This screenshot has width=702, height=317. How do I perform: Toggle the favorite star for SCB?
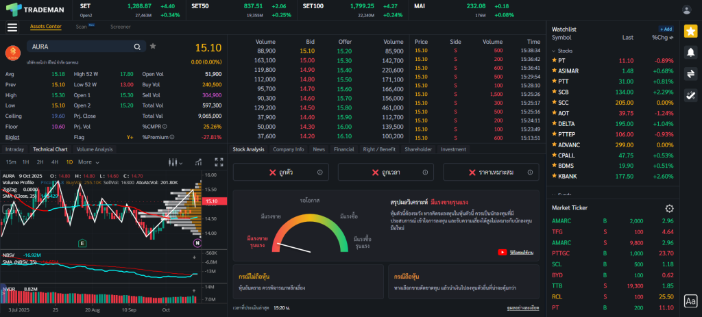[554, 92]
